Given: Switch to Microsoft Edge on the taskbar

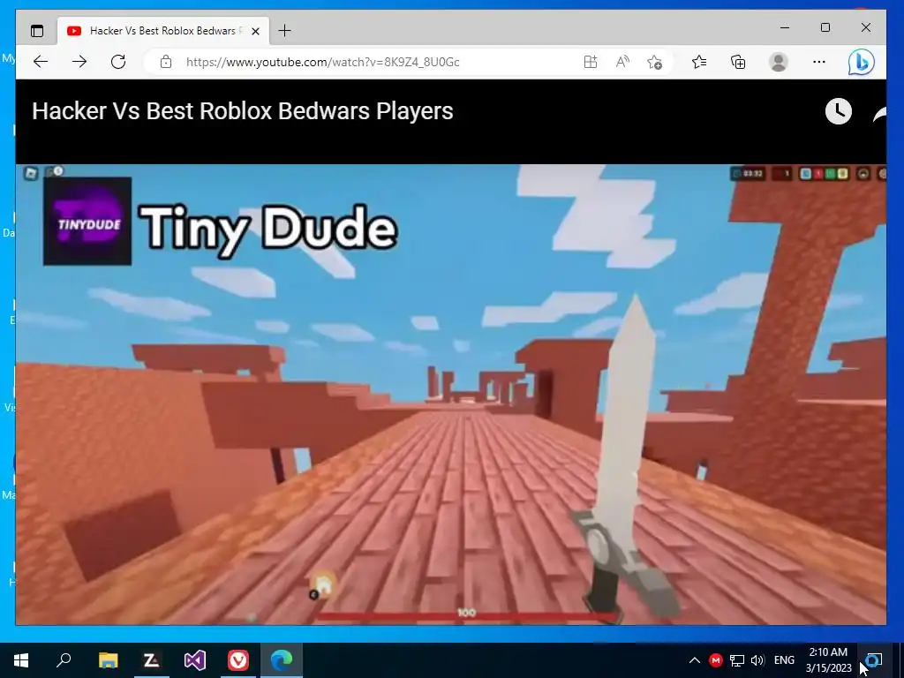Looking at the screenshot, I should pyautogui.click(x=282, y=660).
